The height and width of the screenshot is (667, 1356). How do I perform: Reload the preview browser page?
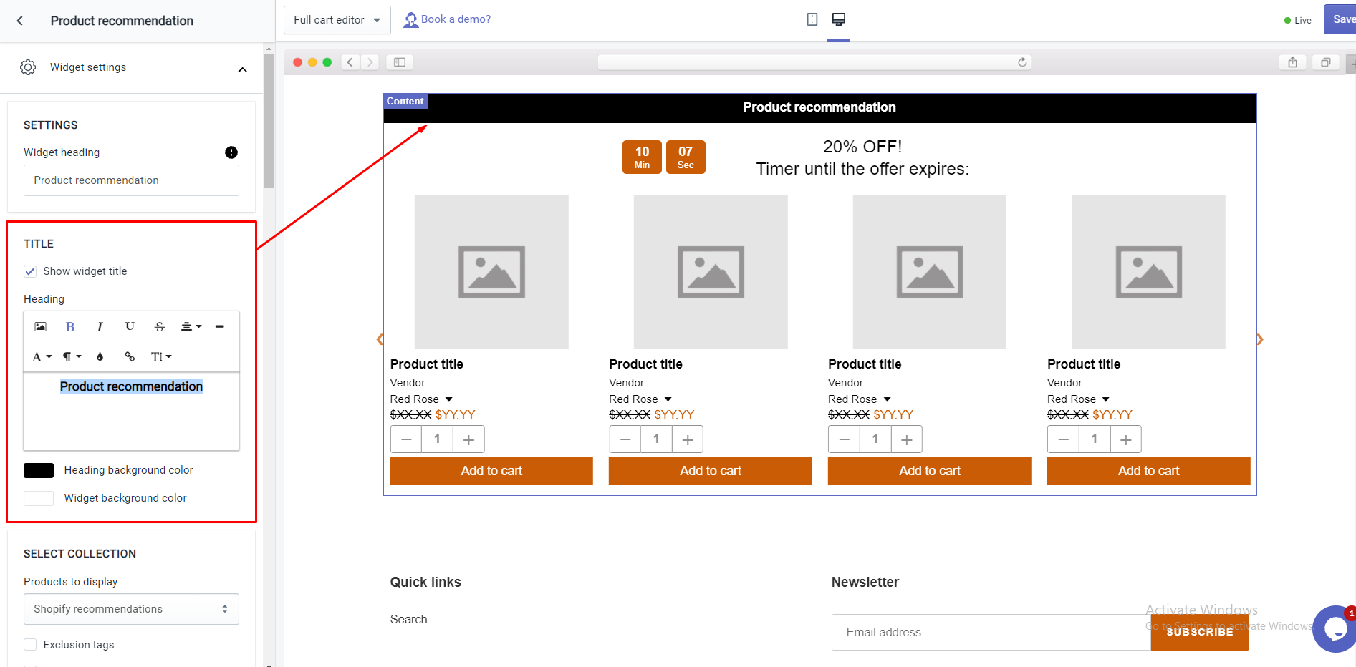1022,62
